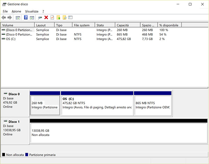Toggle the show/hide action pane icon
Image resolution: width=209 pixels, height=164 pixels.
coord(32,18)
